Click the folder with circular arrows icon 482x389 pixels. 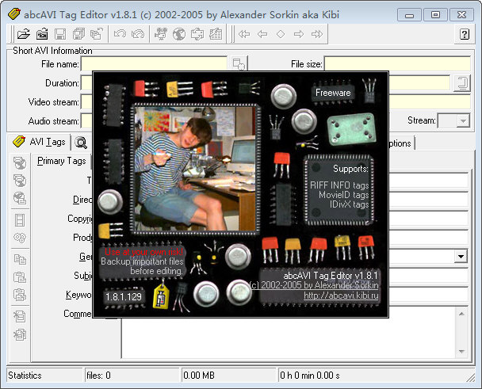197,34
